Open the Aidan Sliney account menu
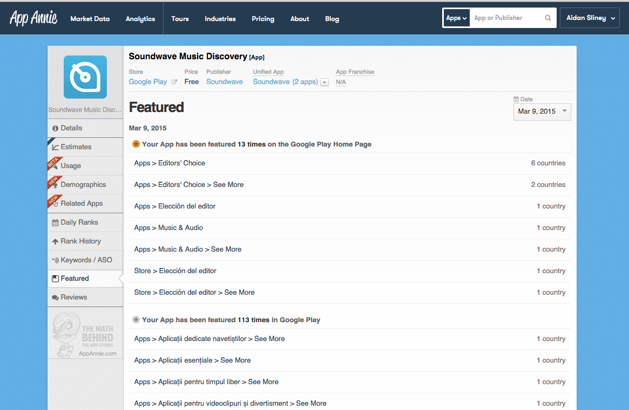Viewport: 629px width, 410px height. pos(590,18)
